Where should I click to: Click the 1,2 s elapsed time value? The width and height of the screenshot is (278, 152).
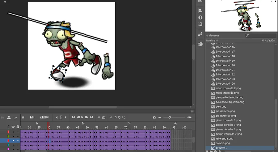32,117
